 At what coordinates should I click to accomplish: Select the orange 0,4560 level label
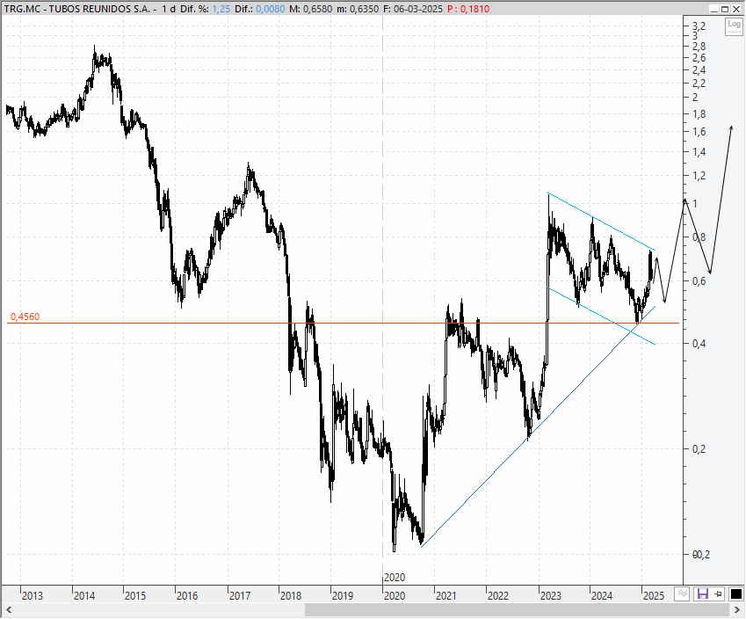25,317
